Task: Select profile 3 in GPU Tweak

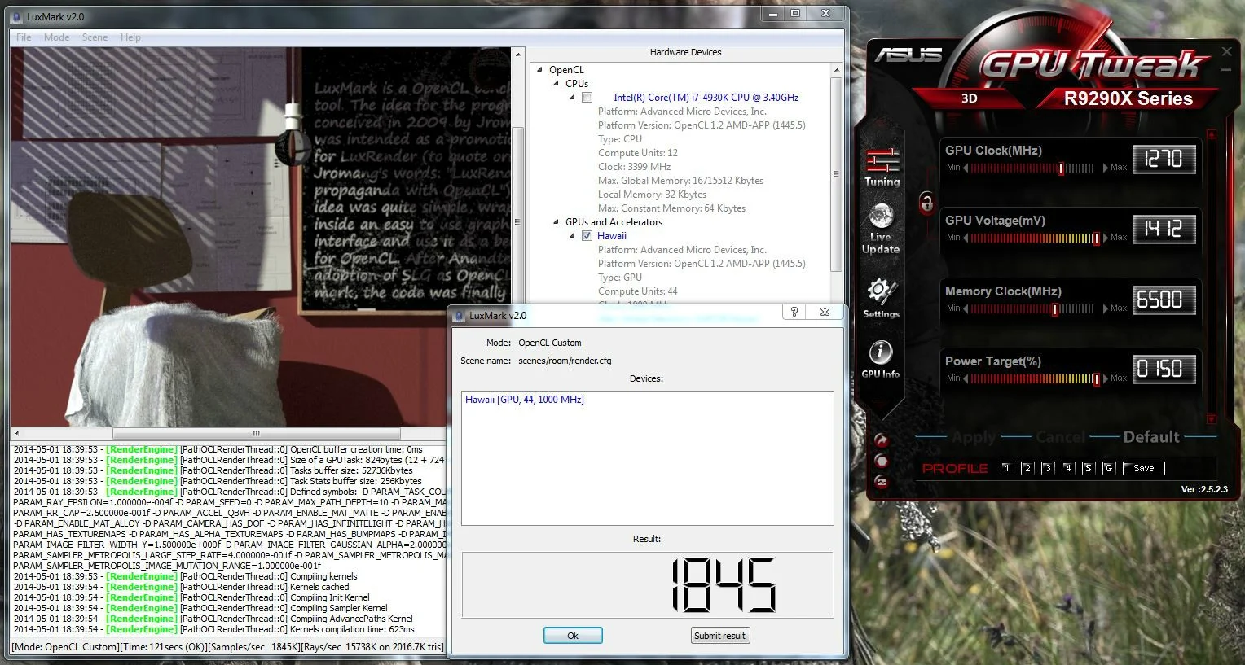Action: (x=1048, y=468)
